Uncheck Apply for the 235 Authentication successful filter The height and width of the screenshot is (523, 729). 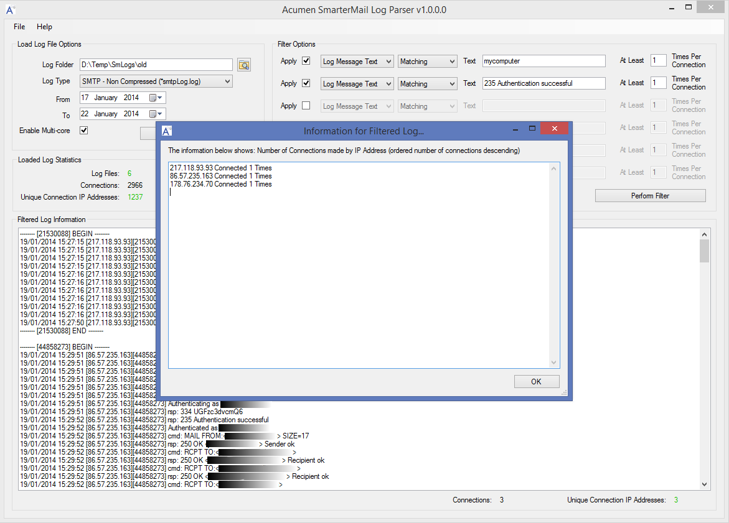306,83
